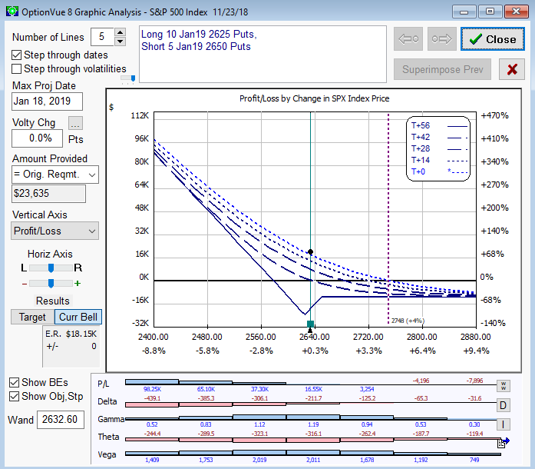The height and width of the screenshot is (469, 535).
Task: Click the red X cancel icon
Action: [511, 69]
